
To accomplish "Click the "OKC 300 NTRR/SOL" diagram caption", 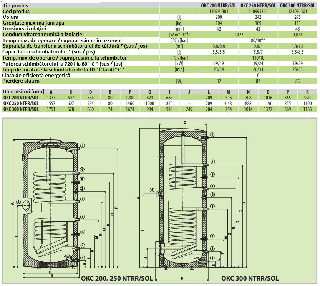I will [x=250, y=278].
